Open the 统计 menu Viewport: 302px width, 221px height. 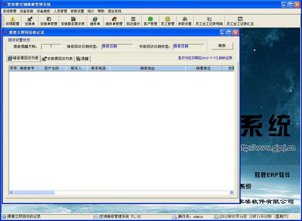(x=91, y=11)
